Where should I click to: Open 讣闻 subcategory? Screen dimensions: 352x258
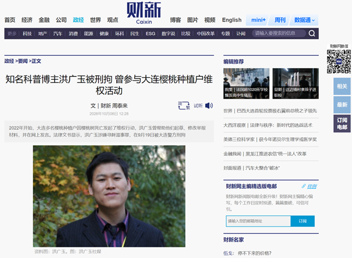click(x=241, y=34)
